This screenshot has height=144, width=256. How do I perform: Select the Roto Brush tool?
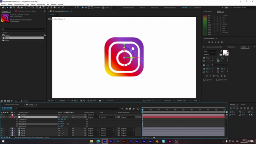pyautogui.click(x=59, y=8)
